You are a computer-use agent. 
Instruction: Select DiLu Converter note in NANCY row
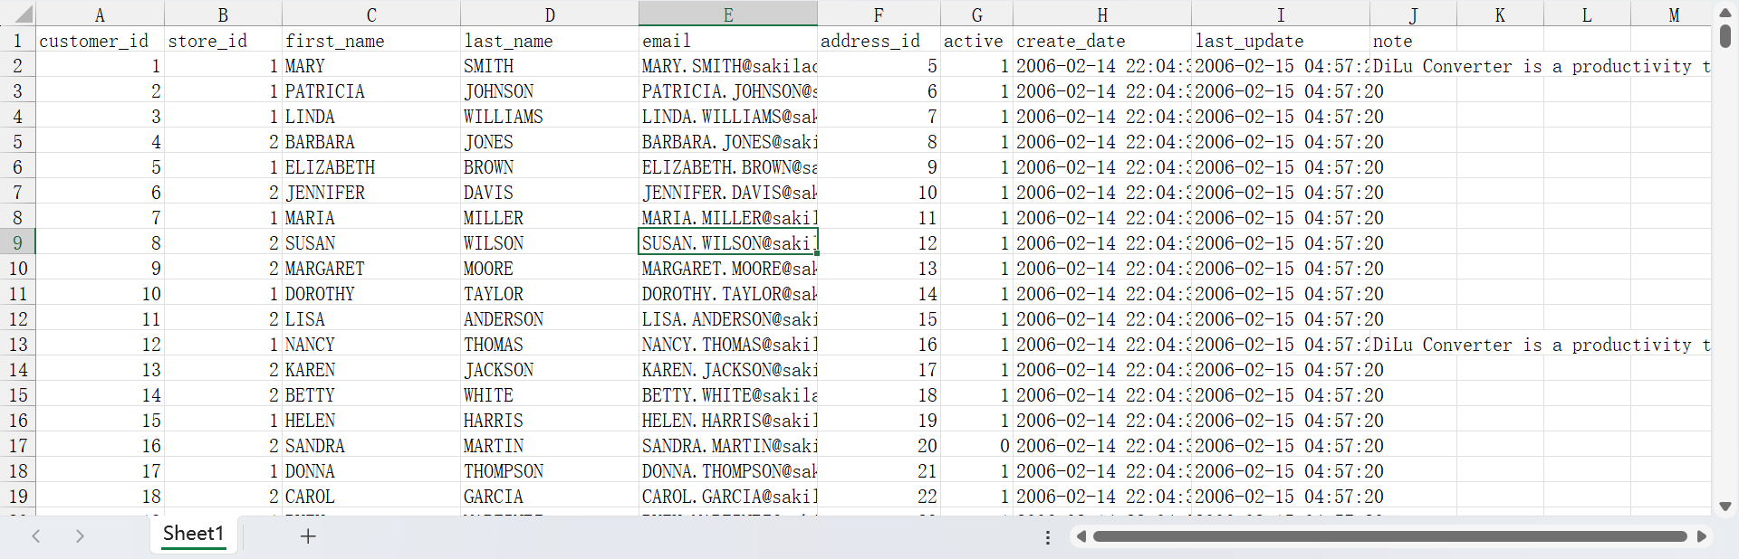point(1542,344)
